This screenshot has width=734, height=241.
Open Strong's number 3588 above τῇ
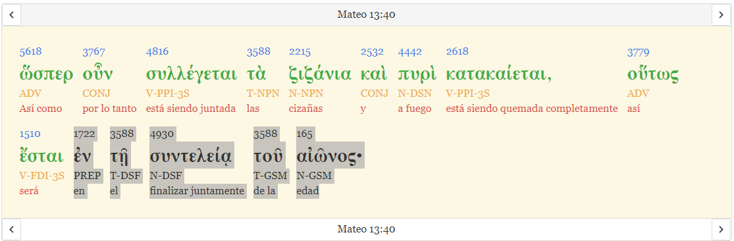click(122, 134)
